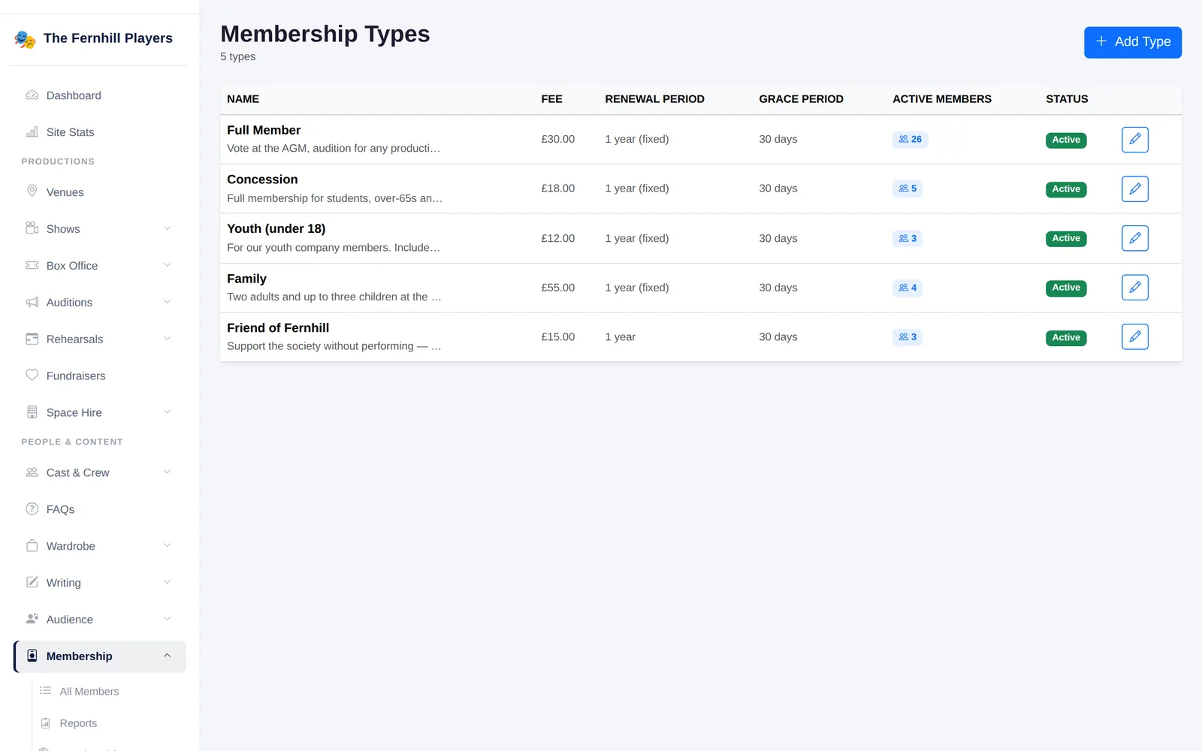
Task: Click the Space Hire building icon
Action: [32, 412]
